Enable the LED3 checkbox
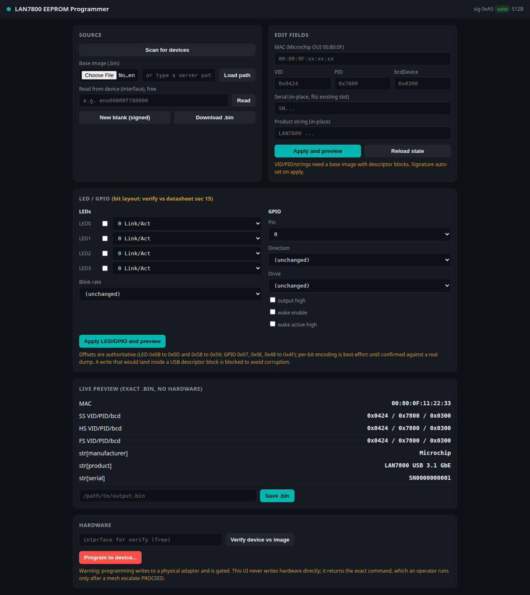The height and width of the screenshot is (595, 530). 105,268
